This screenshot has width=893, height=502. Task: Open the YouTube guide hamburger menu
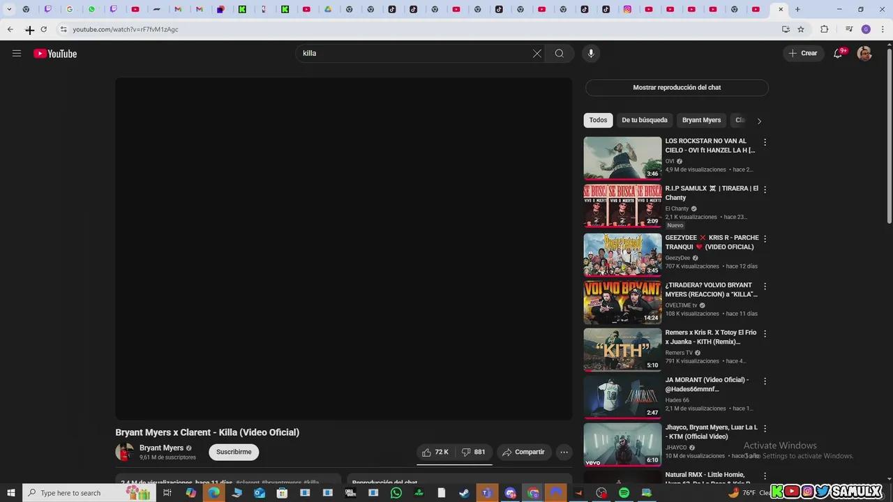click(17, 54)
